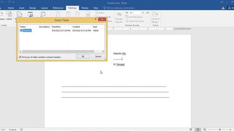Go to next record arrow icon
The height and width of the screenshot is (132, 234).
[x=143, y=13]
